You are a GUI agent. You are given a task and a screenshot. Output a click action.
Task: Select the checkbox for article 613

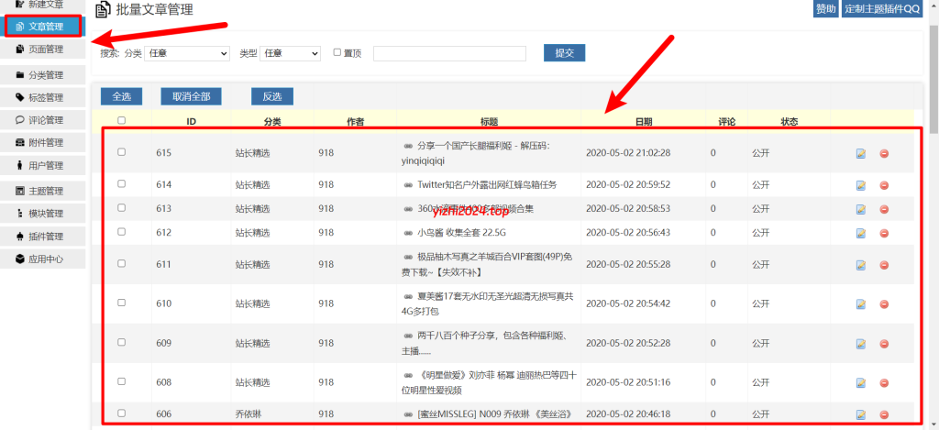click(121, 208)
